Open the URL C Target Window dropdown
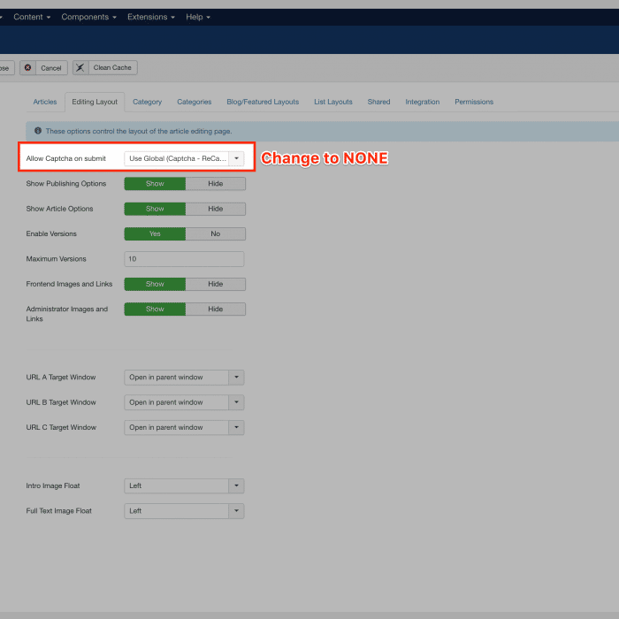The image size is (619, 619). tap(184, 427)
